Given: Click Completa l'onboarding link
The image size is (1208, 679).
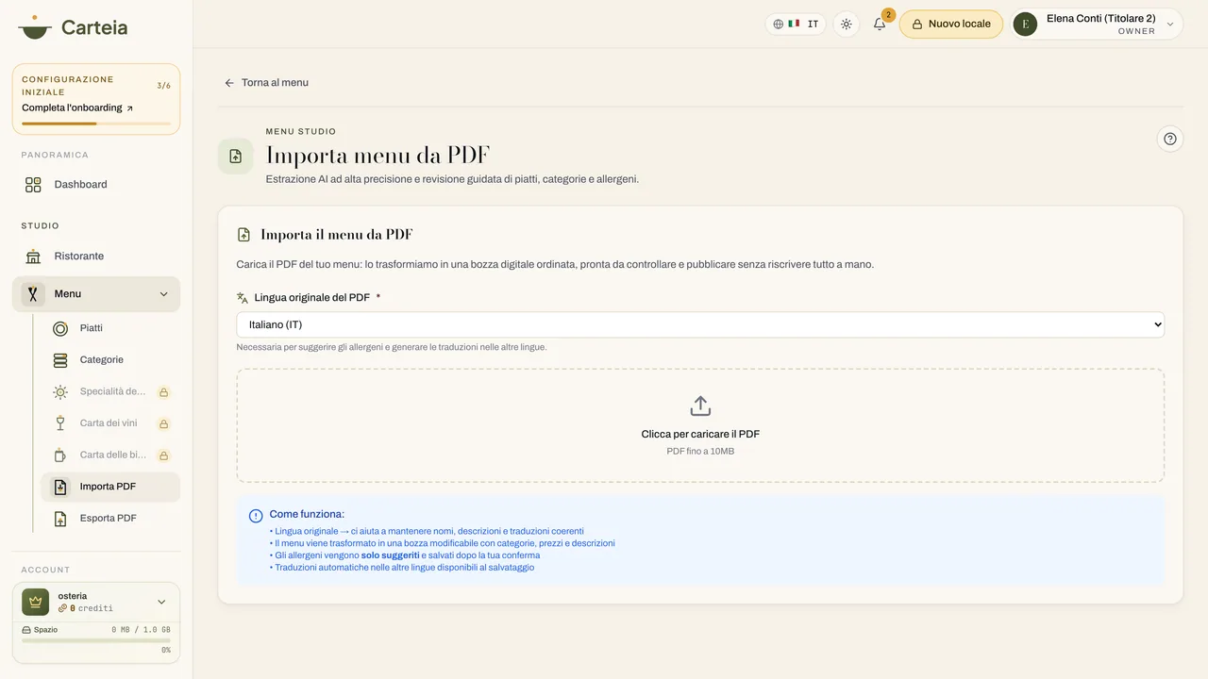Looking at the screenshot, I should point(77,108).
